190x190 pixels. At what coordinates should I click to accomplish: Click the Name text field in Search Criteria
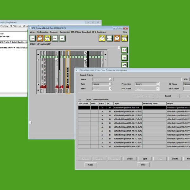[x=148, y=79]
